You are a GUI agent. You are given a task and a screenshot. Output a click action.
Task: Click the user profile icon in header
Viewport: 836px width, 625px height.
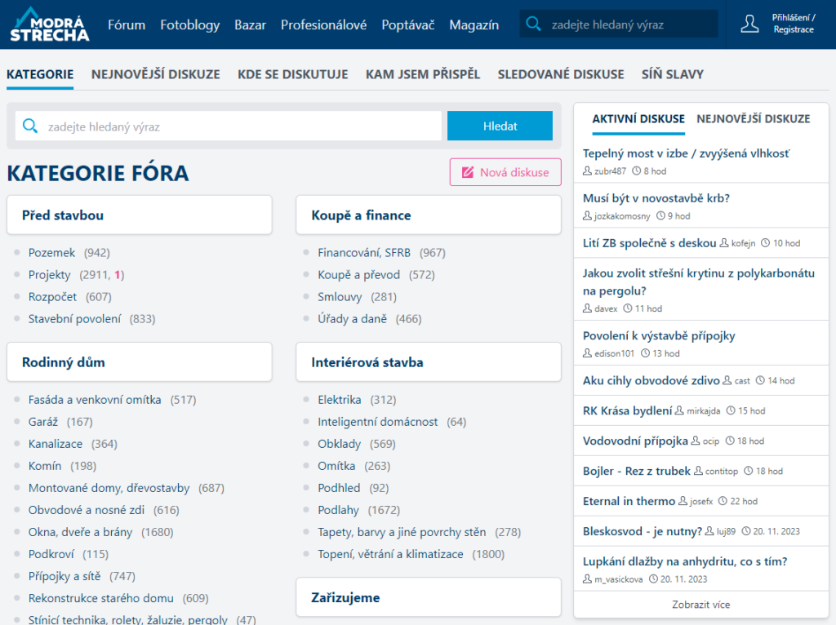pos(749,24)
